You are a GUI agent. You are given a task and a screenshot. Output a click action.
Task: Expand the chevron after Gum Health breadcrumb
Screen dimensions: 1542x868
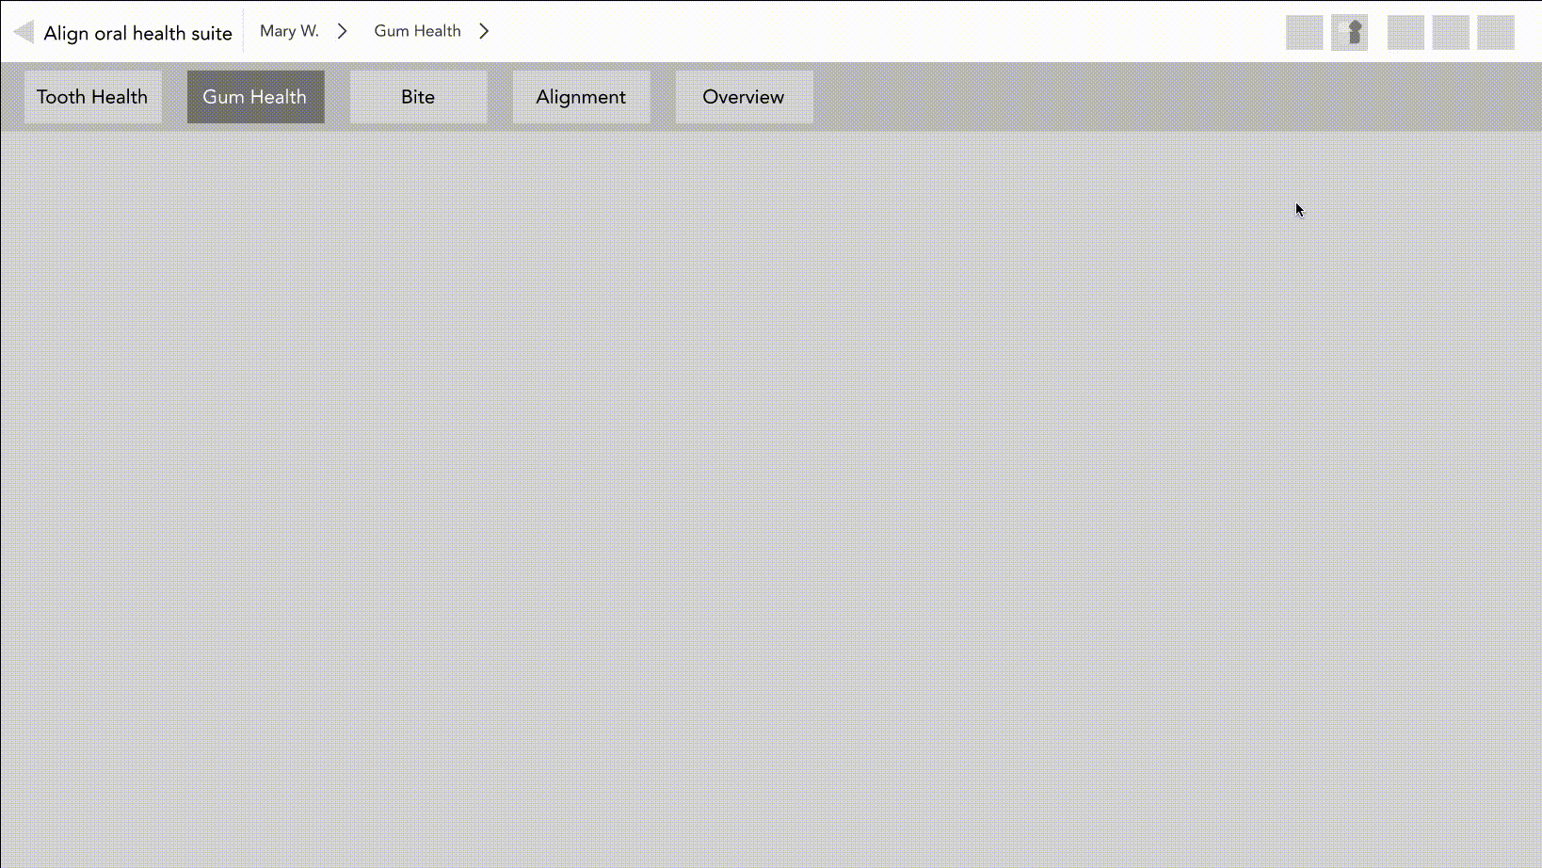pos(484,31)
